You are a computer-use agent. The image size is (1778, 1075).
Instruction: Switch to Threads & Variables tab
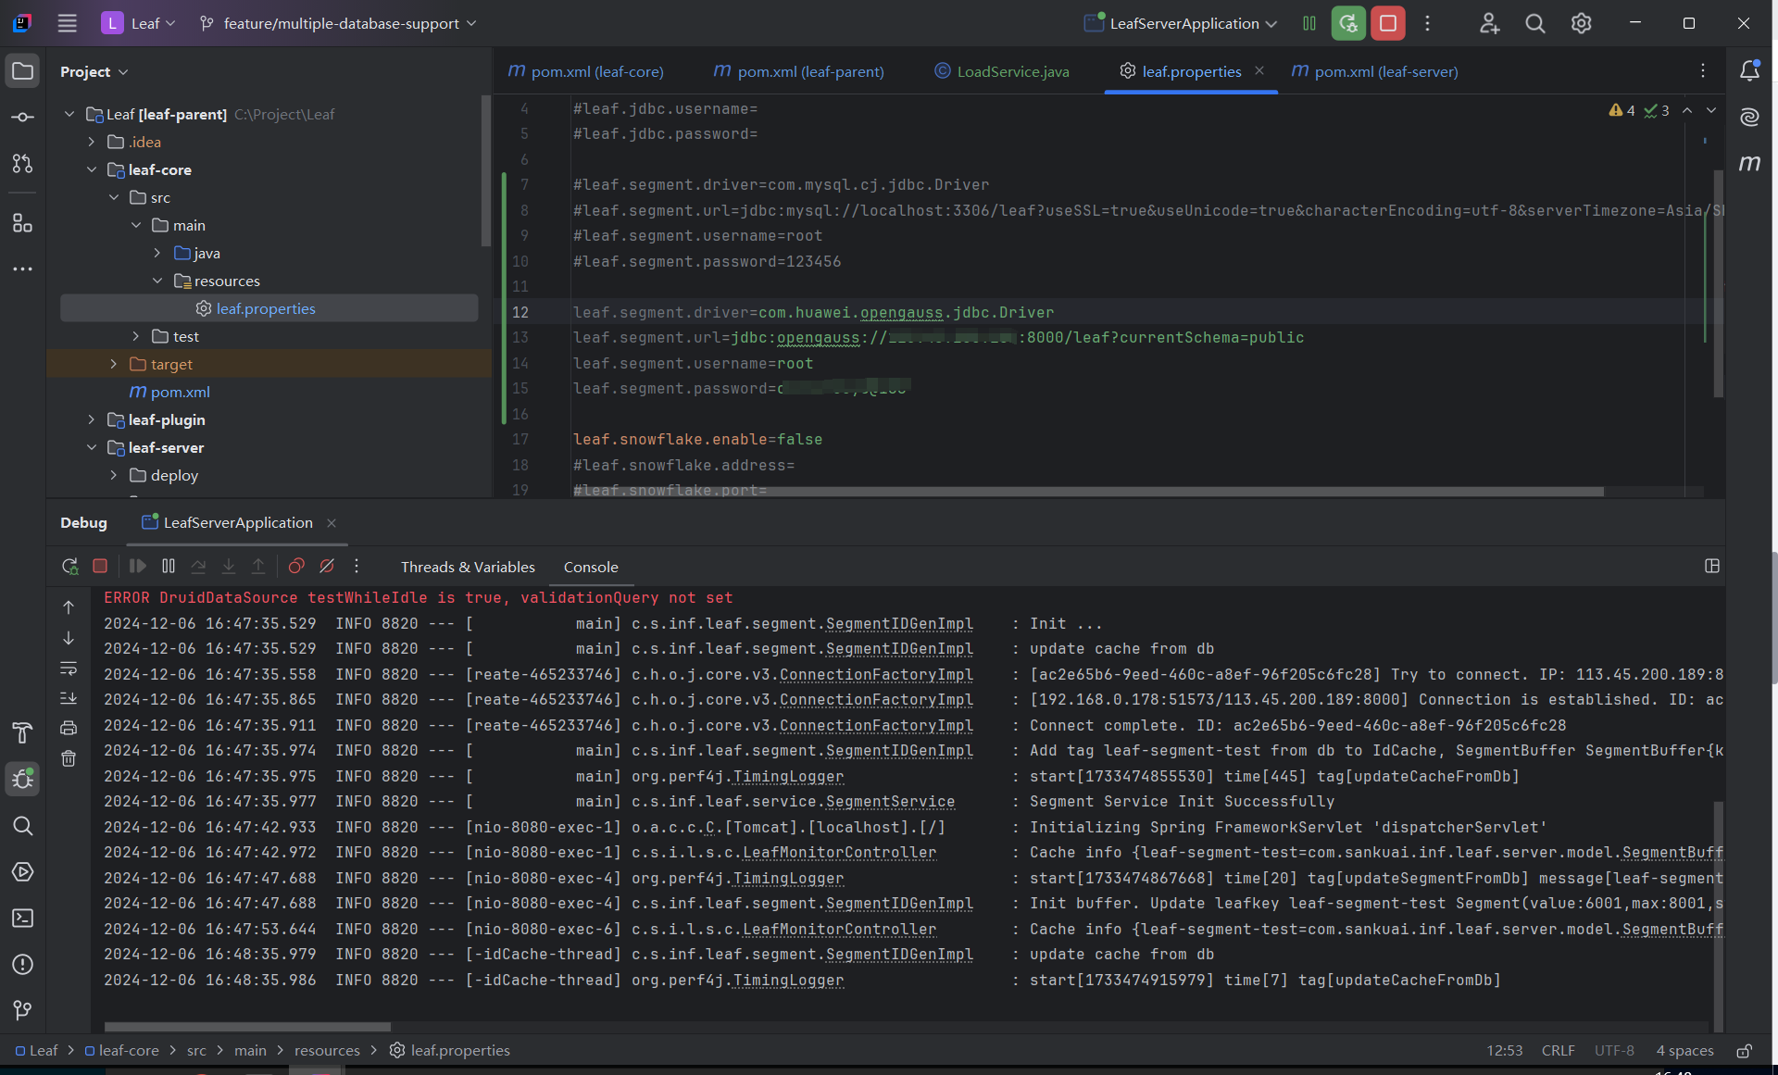point(467,567)
